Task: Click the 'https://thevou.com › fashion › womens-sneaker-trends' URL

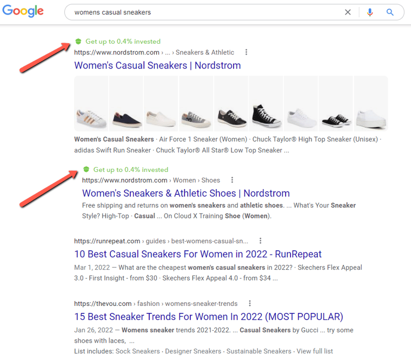Action: (x=156, y=304)
